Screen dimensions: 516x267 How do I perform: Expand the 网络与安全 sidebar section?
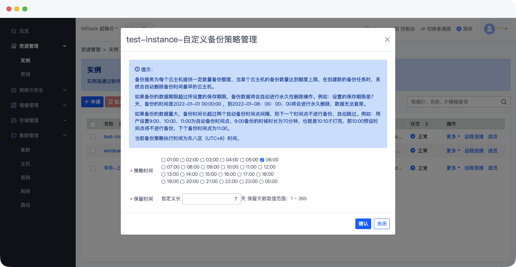pos(65,90)
